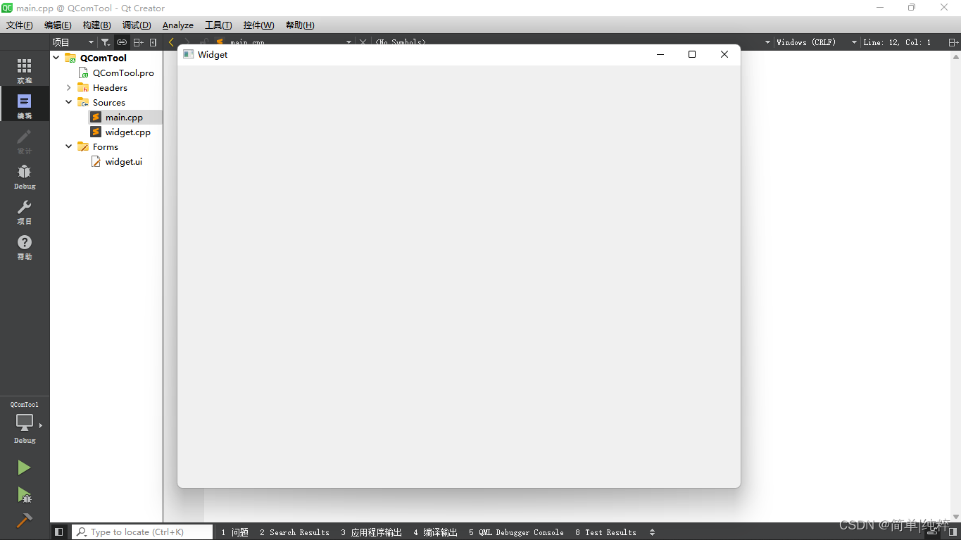Go back with the yellow left arrow
The height and width of the screenshot is (540, 961).
[171, 42]
